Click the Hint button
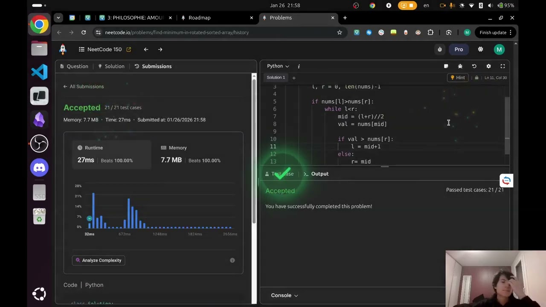 tap(457, 78)
